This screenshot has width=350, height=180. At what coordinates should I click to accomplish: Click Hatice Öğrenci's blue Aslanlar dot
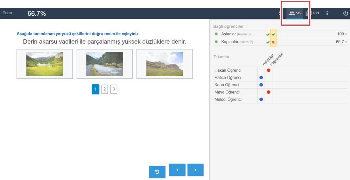tap(261, 78)
